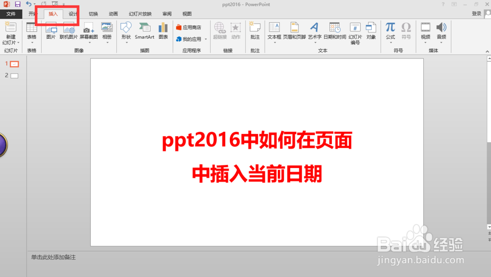Image resolution: width=491 pixels, height=277 pixels.
Task: Insert Date and Time 日期和时间
Action: (335, 31)
